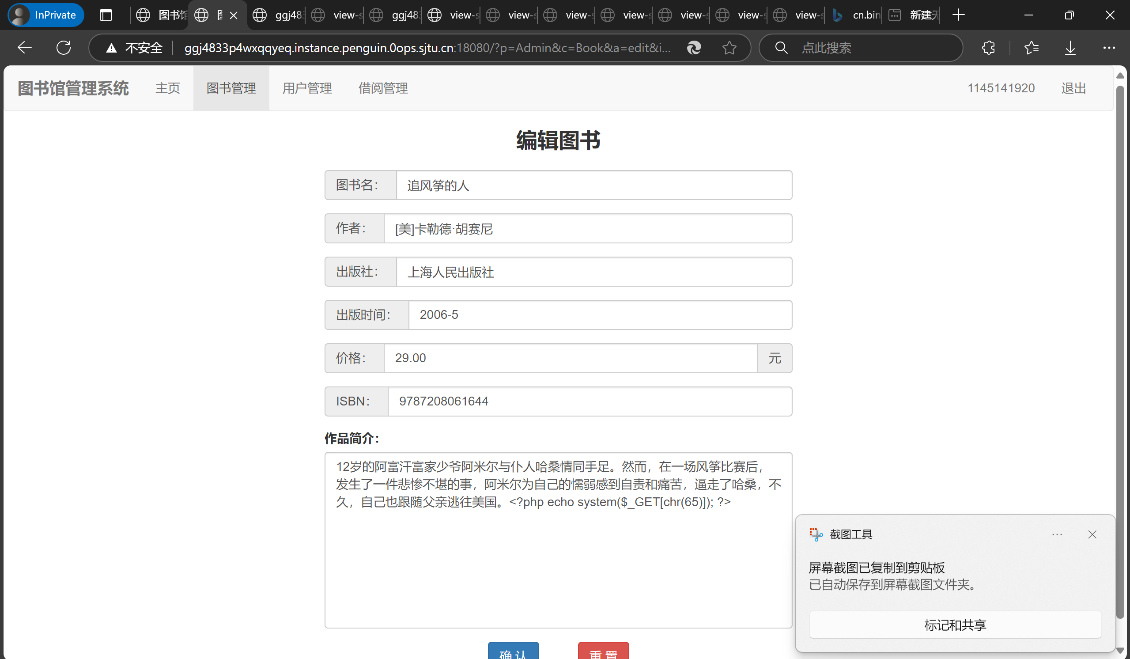Refresh the current page
This screenshot has height=659, width=1130.
click(x=64, y=48)
